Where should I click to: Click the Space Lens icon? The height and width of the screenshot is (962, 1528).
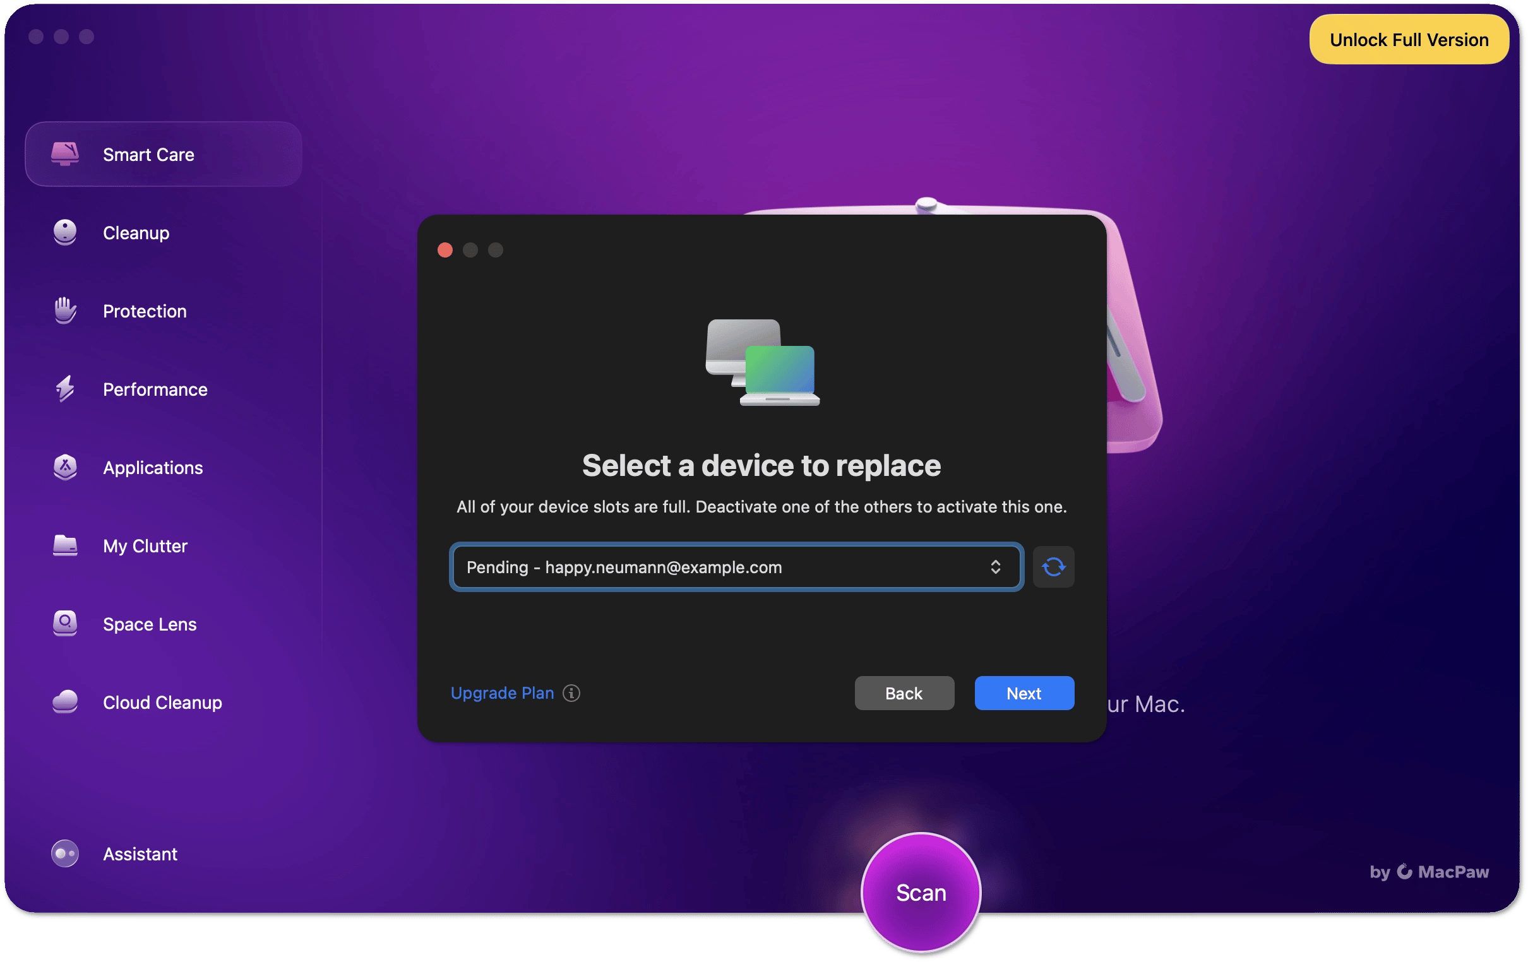[x=65, y=624]
